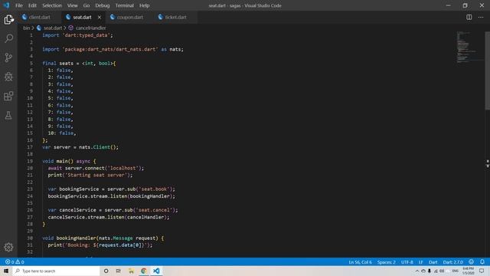Open the Debug menu
The width and height of the screenshot is (490, 276).
click(x=102, y=5)
